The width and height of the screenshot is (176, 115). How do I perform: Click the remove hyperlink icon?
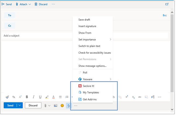pos(120,97)
